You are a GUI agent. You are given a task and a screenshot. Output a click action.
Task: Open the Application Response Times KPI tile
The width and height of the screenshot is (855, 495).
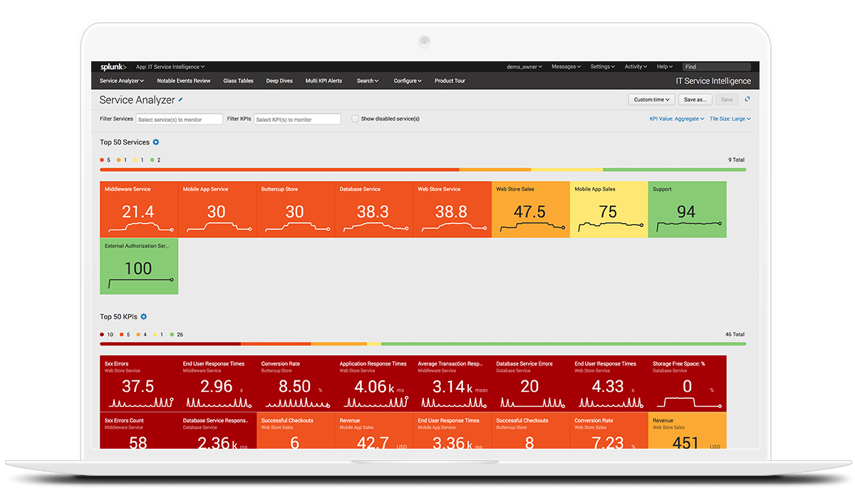tap(374, 383)
